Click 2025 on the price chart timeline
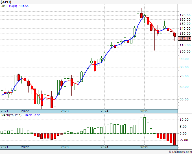Image resolution: width=192 pixels, height=154 pixels. (144, 111)
